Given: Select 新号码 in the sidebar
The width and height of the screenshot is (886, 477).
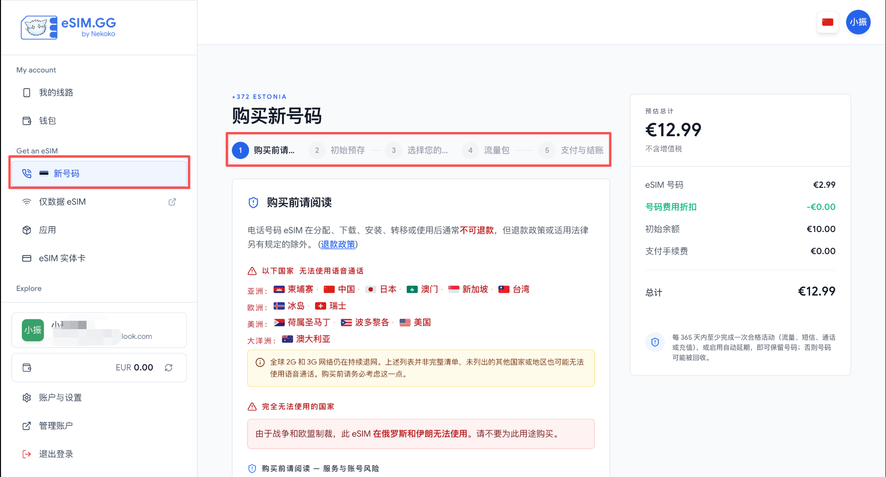Looking at the screenshot, I should tap(99, 173).
